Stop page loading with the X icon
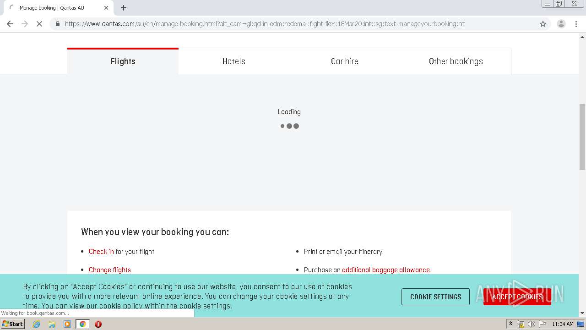Screen dimensions: 586x330 pos(39,24)
